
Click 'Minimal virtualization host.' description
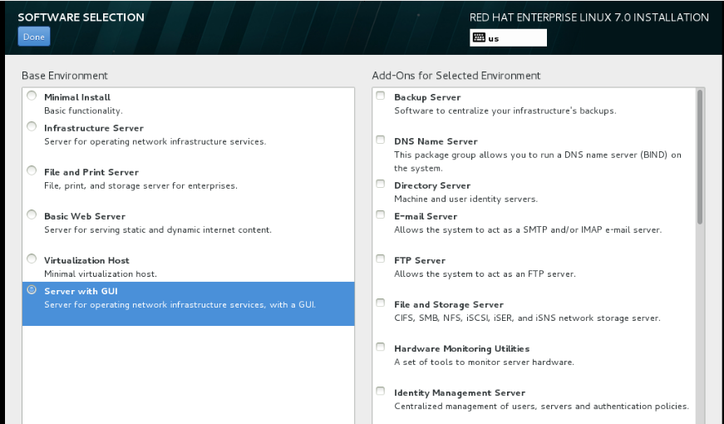click(101, 274)
